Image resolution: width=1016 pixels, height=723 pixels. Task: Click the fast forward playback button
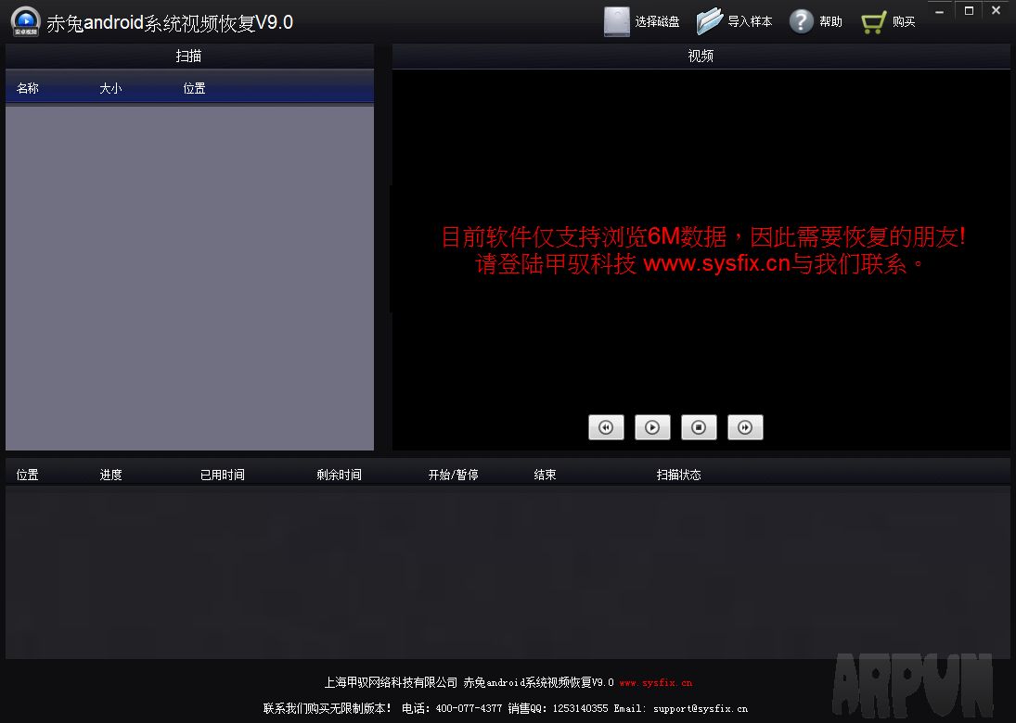pyautogui.click(x=745, y=427)
